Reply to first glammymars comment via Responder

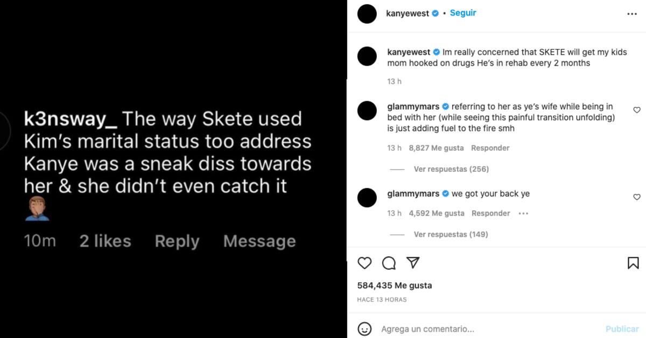[x=490, y=148]
